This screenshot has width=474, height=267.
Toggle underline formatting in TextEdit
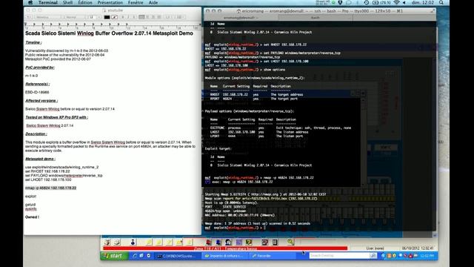(x=133, y=17)
